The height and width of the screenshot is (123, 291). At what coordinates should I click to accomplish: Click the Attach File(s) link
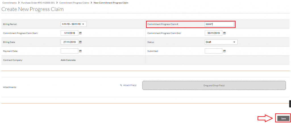coord(130,85)
